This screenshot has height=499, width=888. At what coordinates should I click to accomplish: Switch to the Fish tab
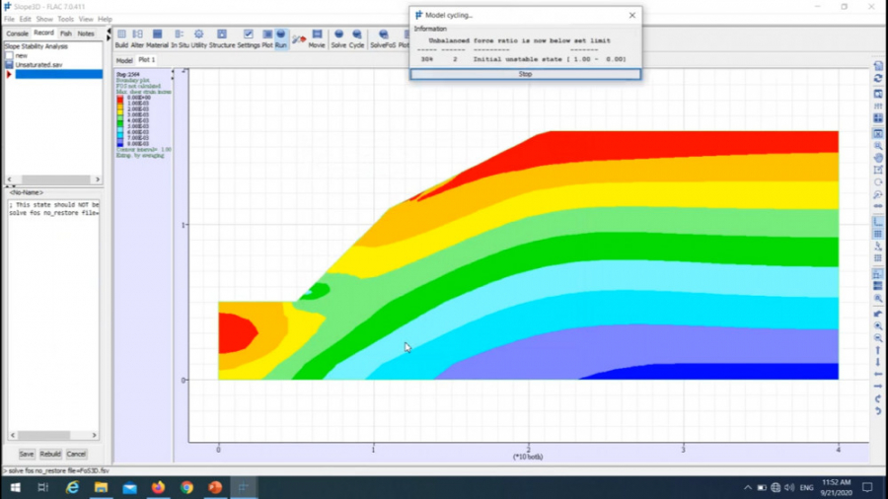point(66,34)
